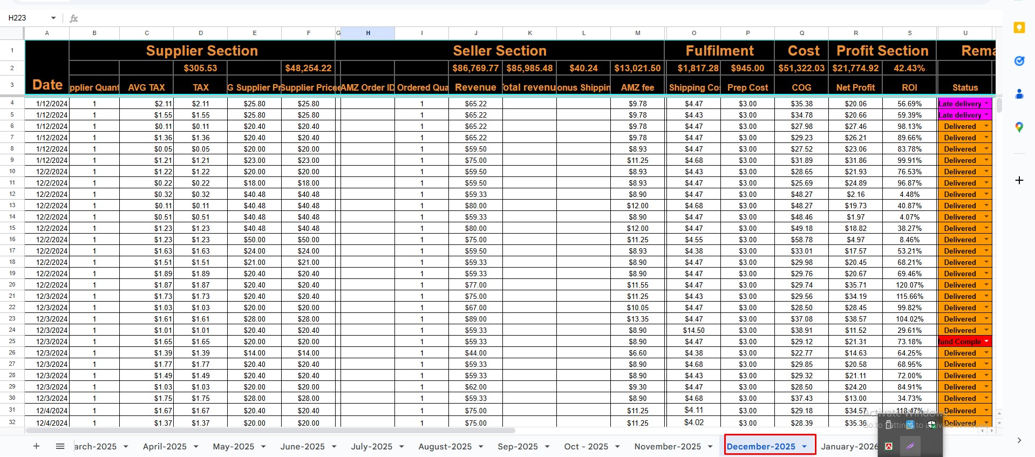Switch to the June-2025 sheet tab
This screenshot has width=1035, height=457.
(x=302, y=447)
